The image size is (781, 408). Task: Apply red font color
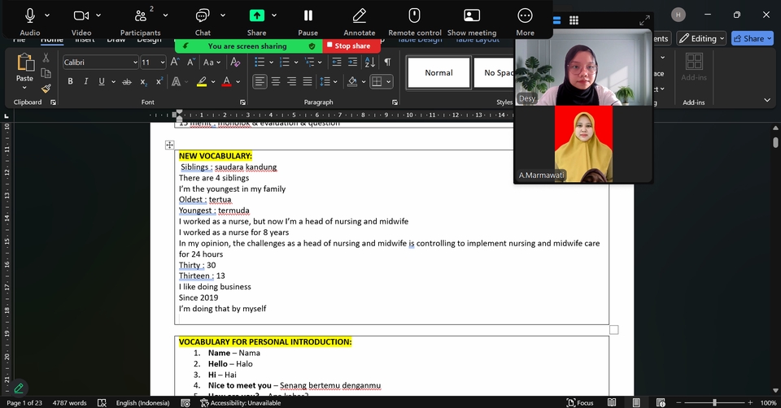(x=227, y=81)
